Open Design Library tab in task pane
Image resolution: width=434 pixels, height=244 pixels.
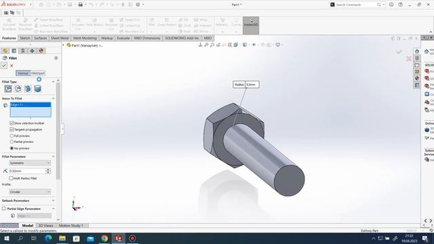pos(417,58)
